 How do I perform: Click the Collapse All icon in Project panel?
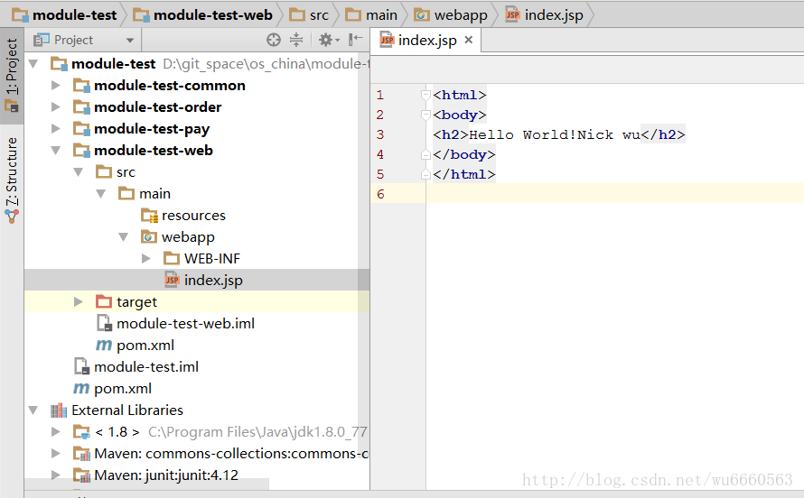click(296, 40)
